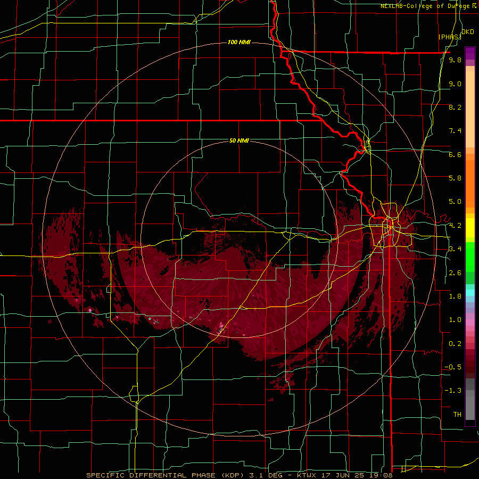
Task: Click the 5.0 value on the color scale
Action: tap(455, 202)
